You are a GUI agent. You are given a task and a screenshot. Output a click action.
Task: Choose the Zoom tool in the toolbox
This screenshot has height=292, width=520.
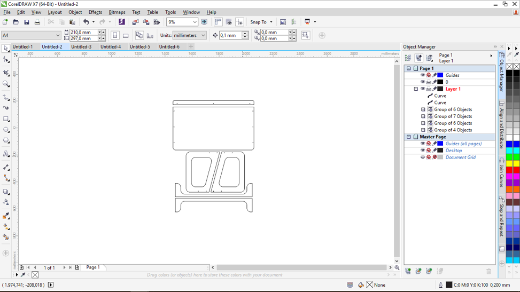click(6, 84)
